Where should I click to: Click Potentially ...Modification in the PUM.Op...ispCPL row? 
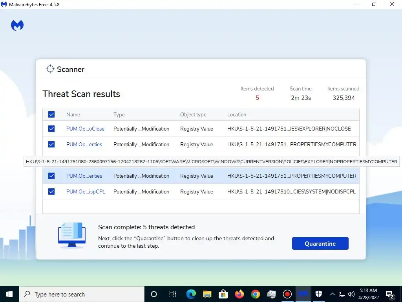(x=141, y=192)
